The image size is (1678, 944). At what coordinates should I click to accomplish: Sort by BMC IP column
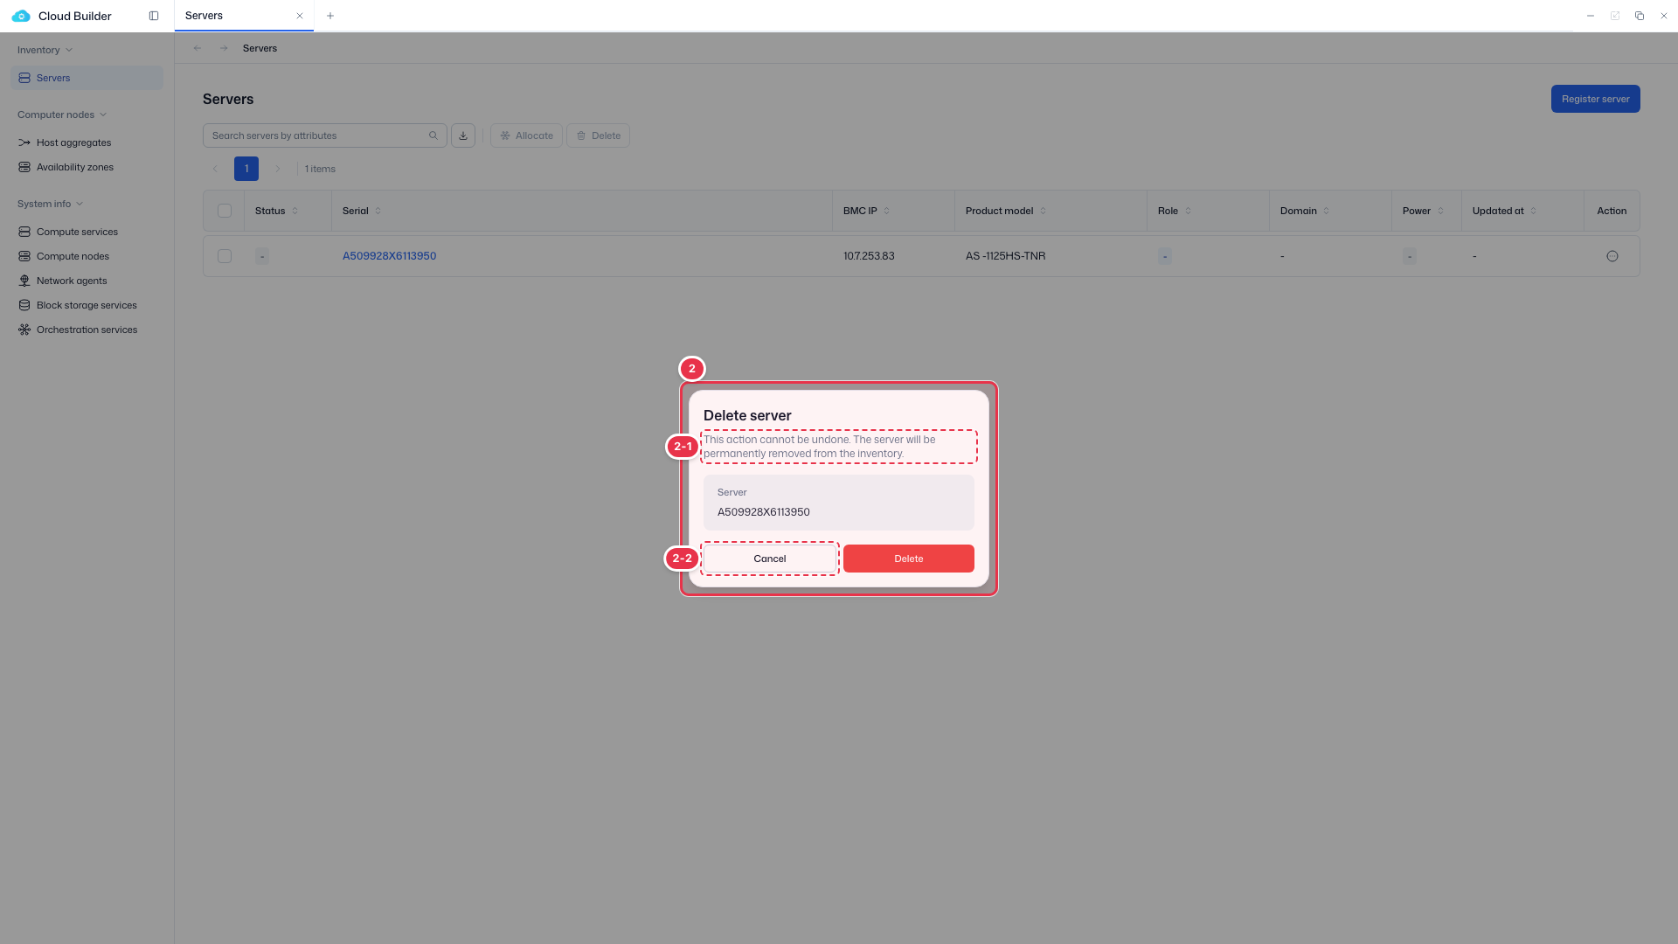pos(886,211)
